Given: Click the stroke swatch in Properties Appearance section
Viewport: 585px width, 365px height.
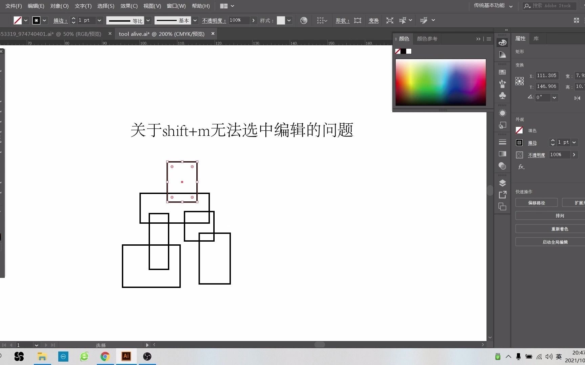Looking at the screenshot, I should (x=519, y=143).
